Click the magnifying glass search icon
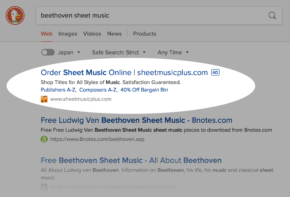 tap(272, 16)
